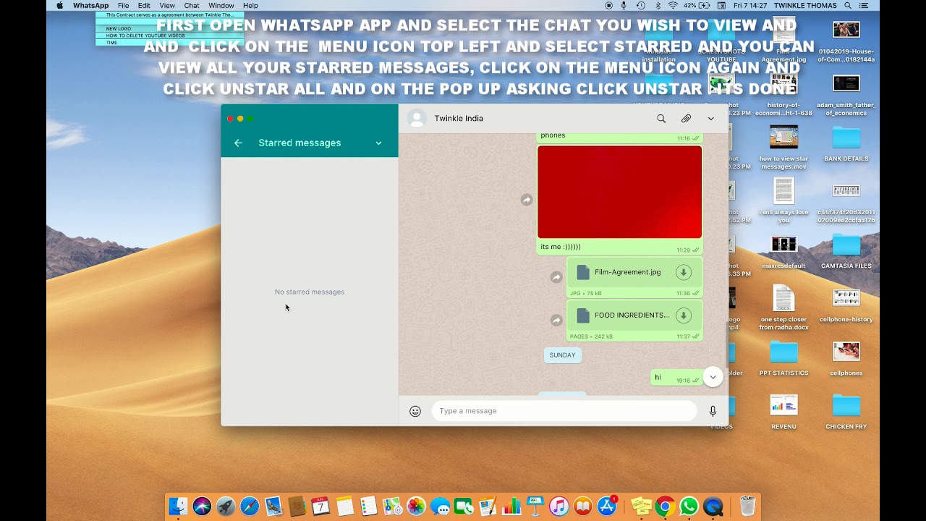Screen dimensions: 926x521
Task: Open Photos from the Dock
Action: 416,507
